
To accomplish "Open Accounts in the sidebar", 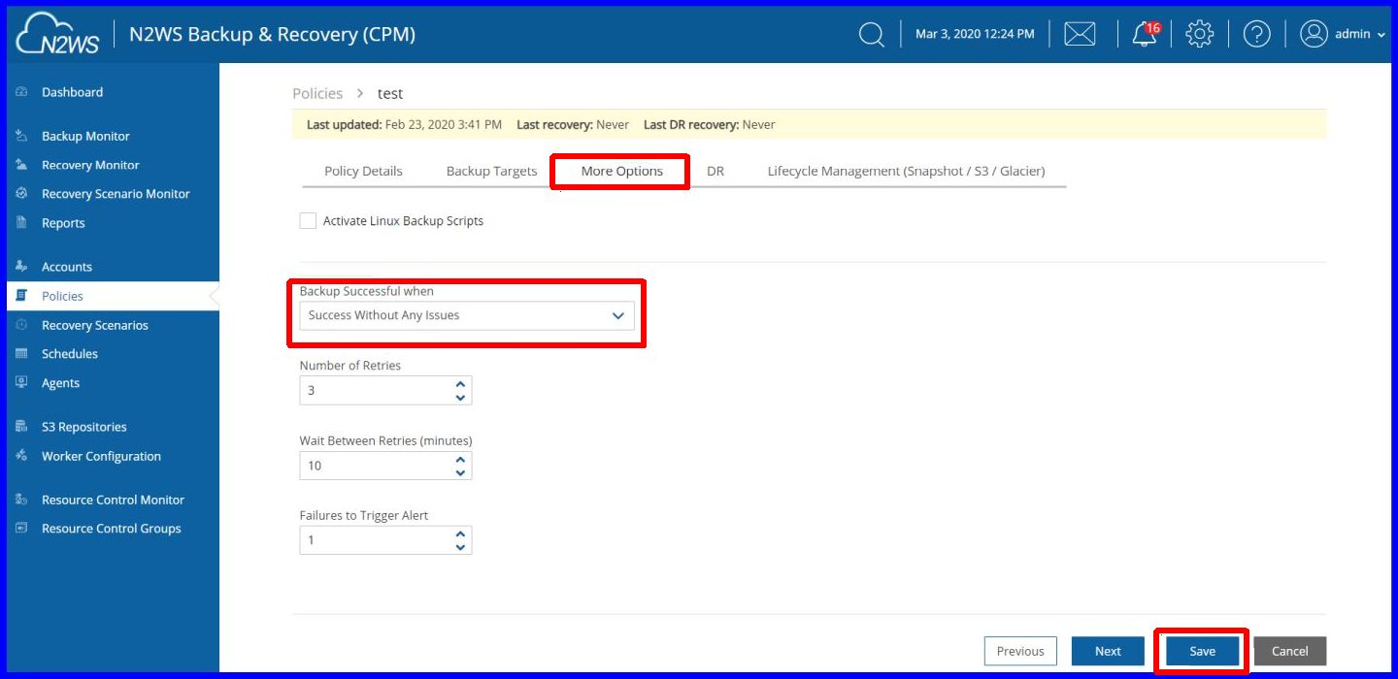I will (x=67, y=267).
